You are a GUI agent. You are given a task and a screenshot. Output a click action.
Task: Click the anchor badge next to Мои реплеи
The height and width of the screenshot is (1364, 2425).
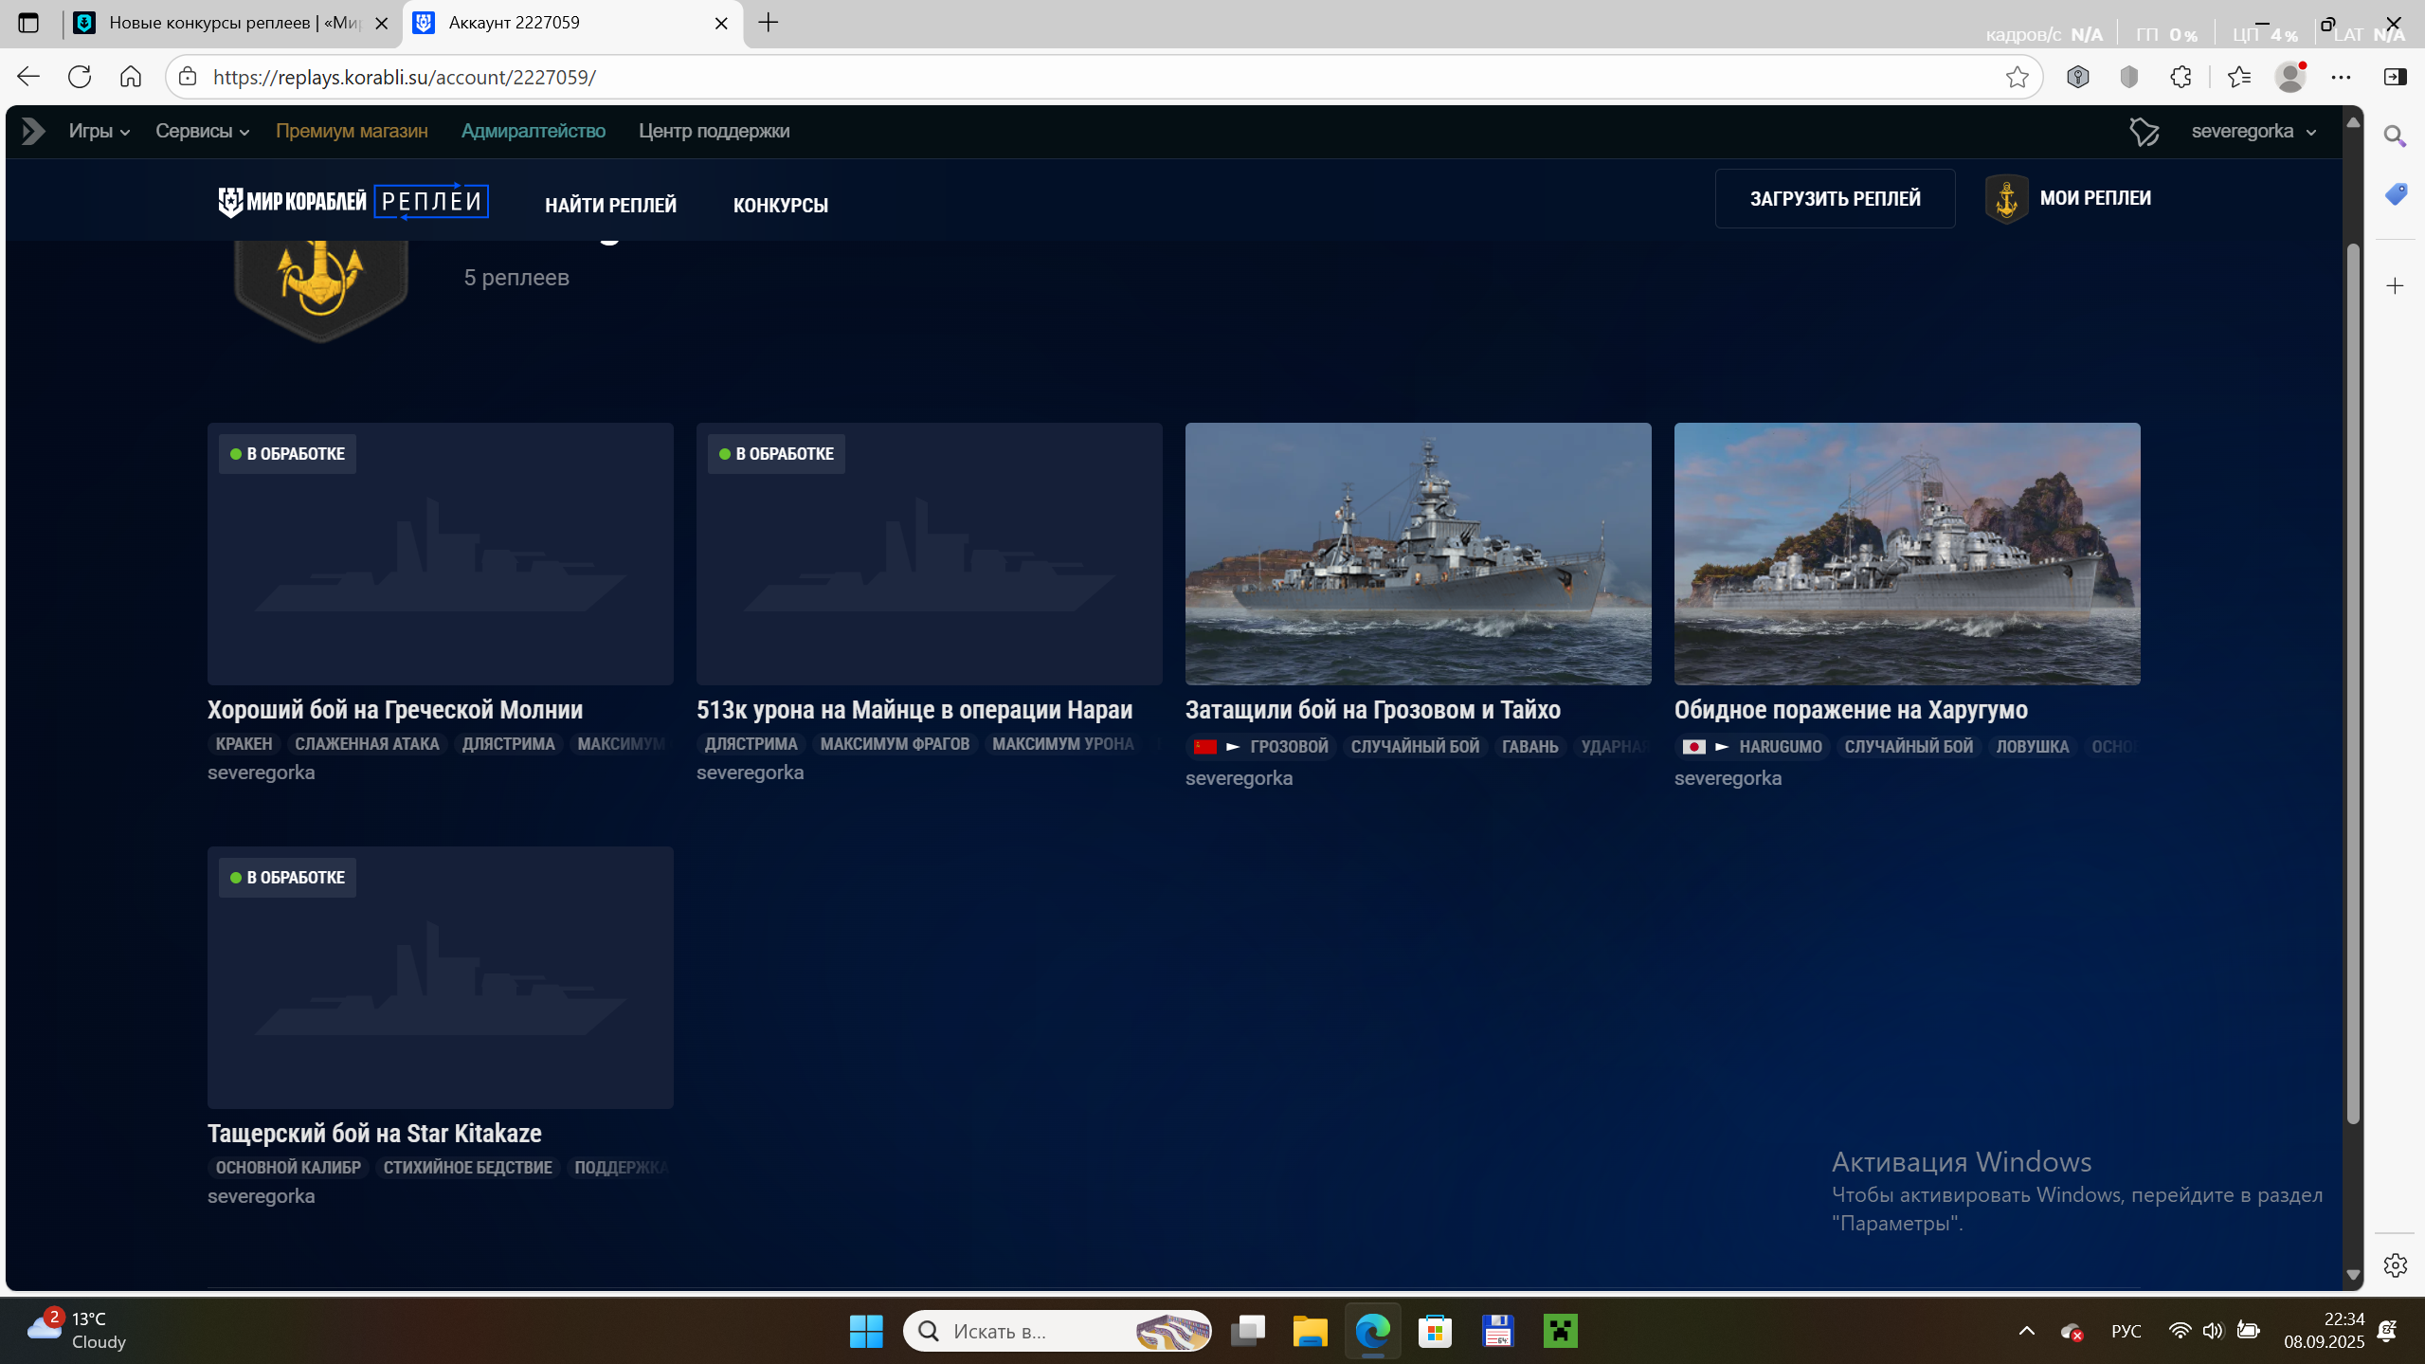coord(2006,198)
